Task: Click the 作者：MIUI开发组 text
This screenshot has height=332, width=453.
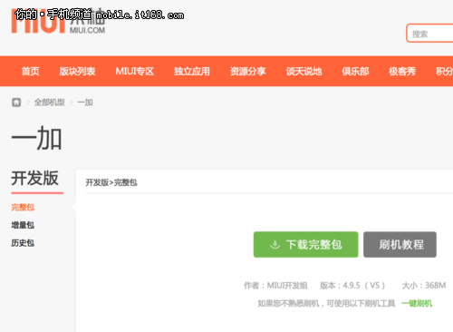Action: click(x=275, y=286)
